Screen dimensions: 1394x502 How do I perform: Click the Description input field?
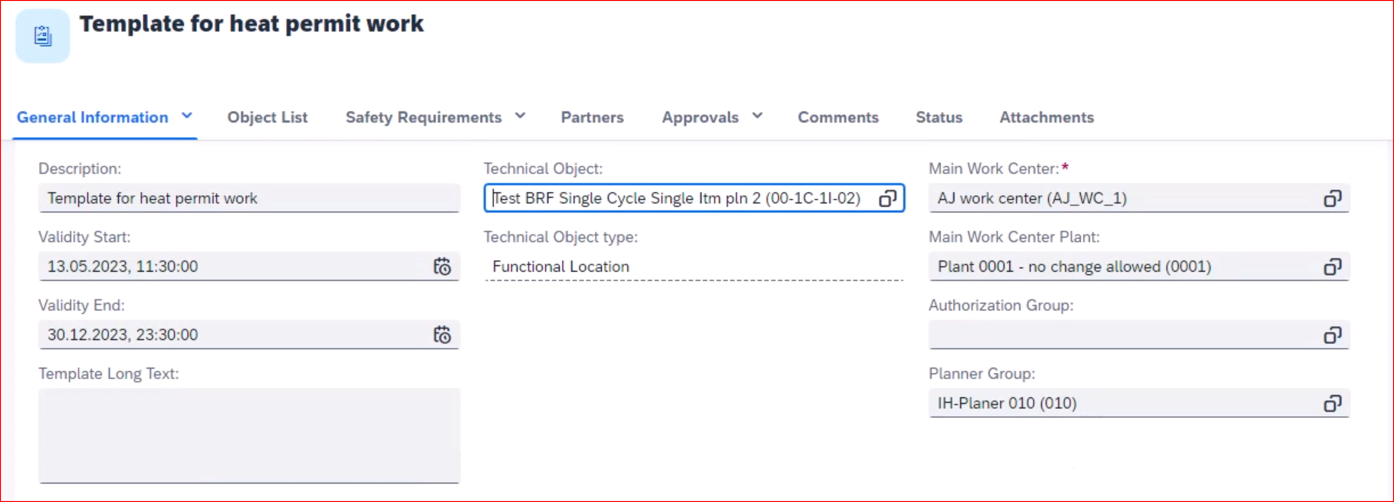point(249,198)
